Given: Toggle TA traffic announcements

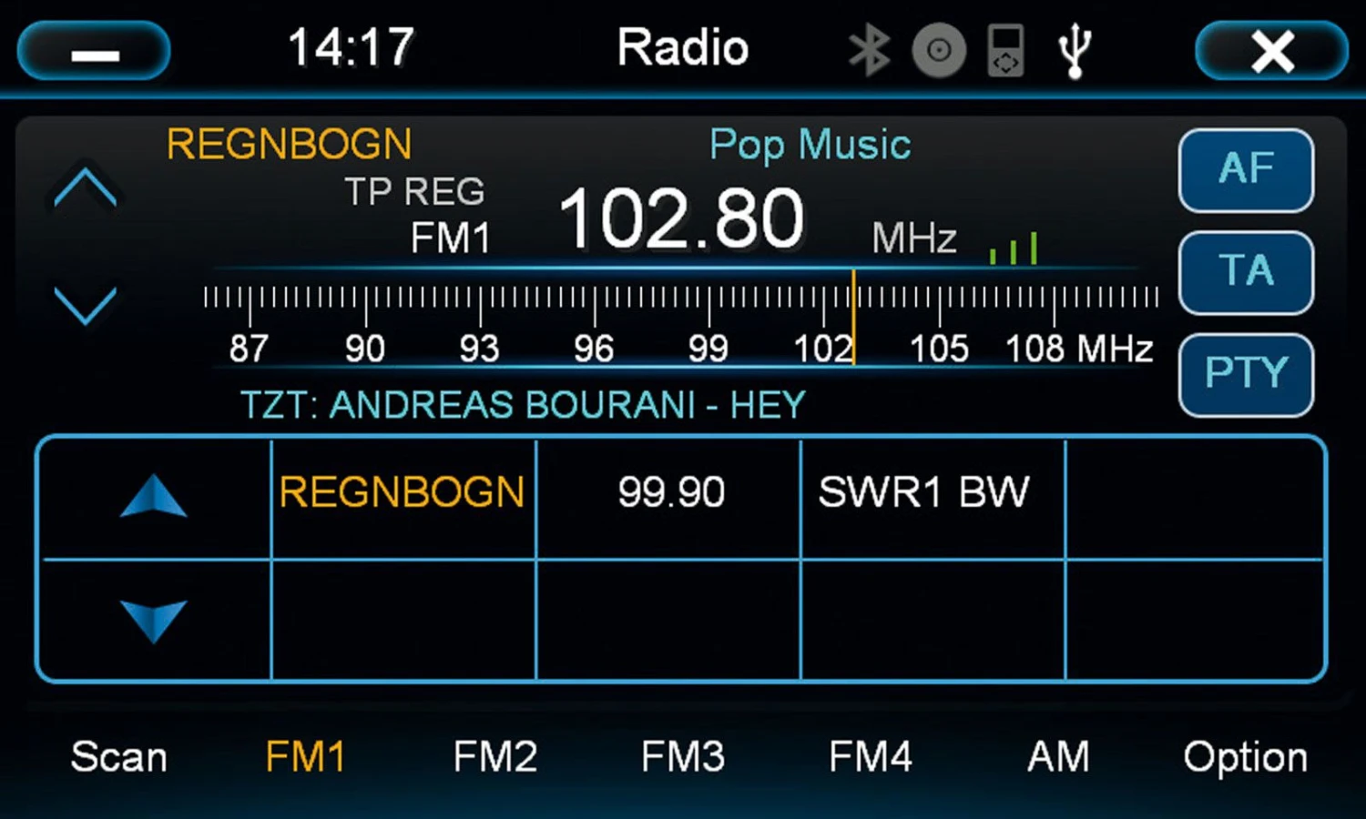Looking at the screenshot, I should [x=1246, y=272].
